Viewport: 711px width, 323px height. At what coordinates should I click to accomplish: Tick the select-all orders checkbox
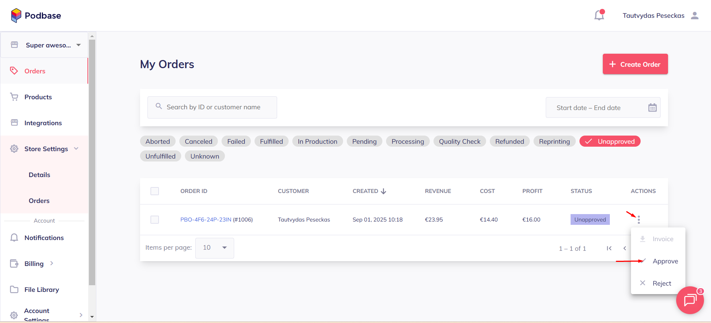point(155,191)
